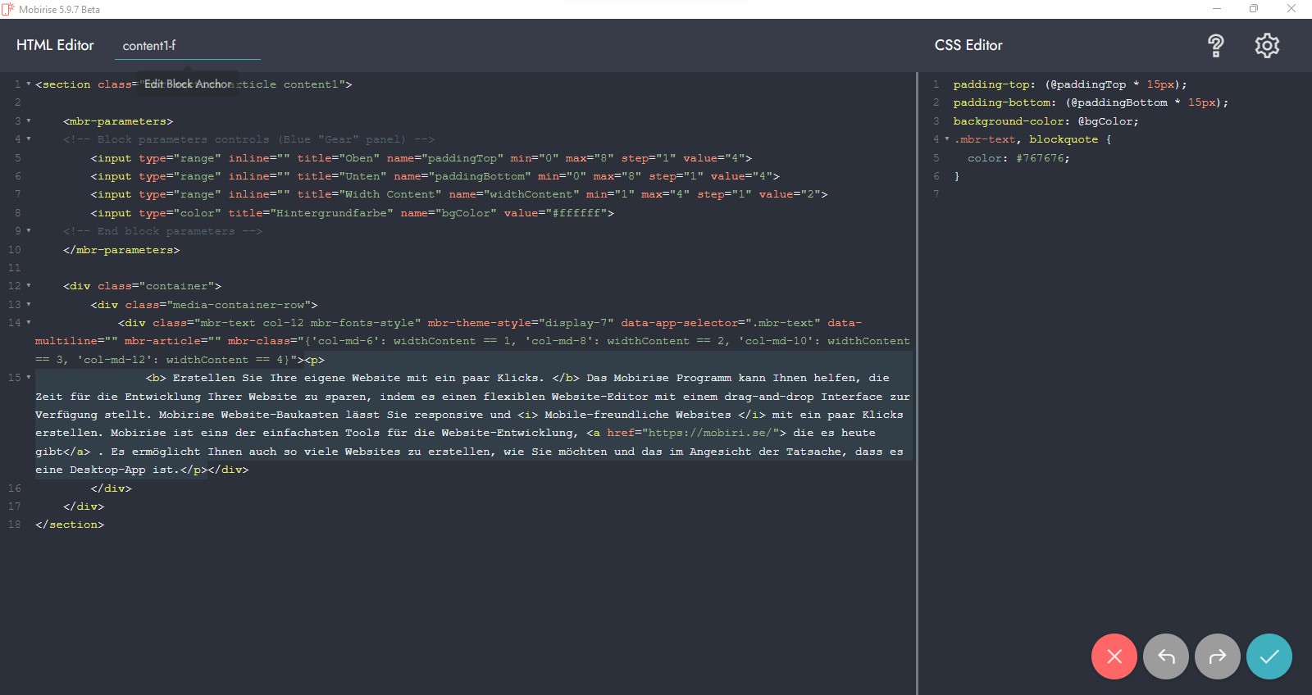
Task: Maximize the Mobirise window
Action: pos(1253,9)
